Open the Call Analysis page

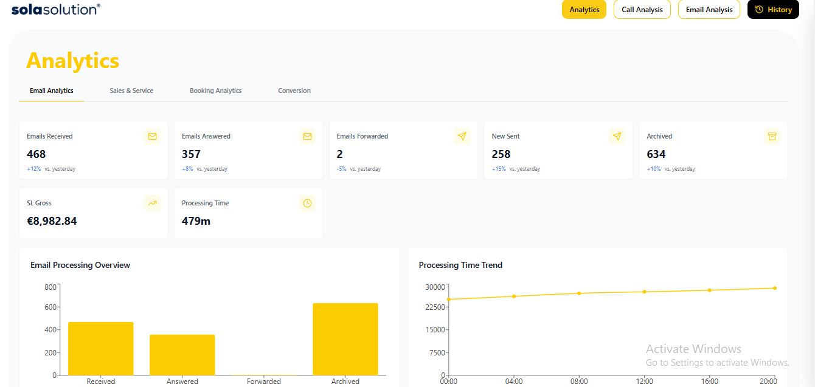coord(642,10)
